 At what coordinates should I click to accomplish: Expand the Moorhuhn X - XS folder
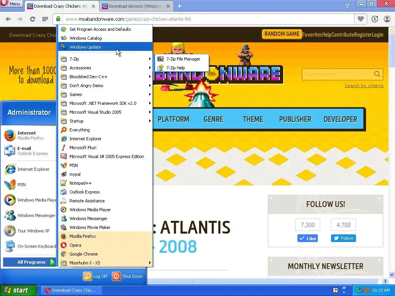105,263
